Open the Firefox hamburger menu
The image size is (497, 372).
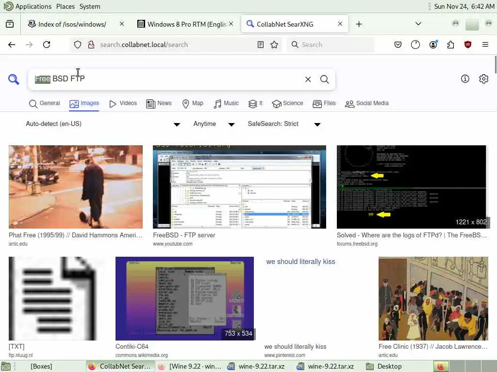pos(485,45)
